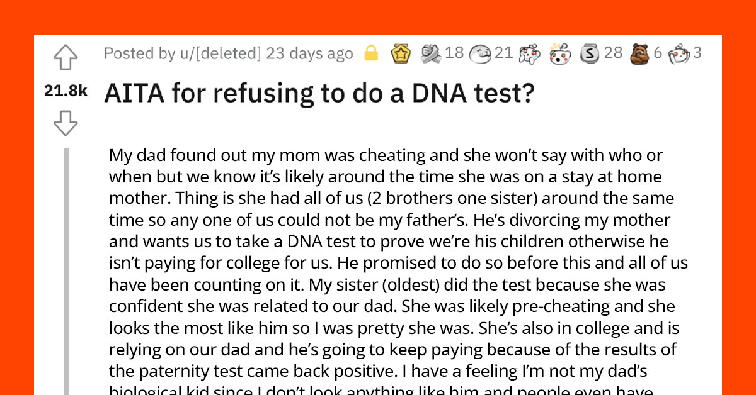
Task: Toggle the upvote off by clicking the arrow again
Action: tap(65, 57)
